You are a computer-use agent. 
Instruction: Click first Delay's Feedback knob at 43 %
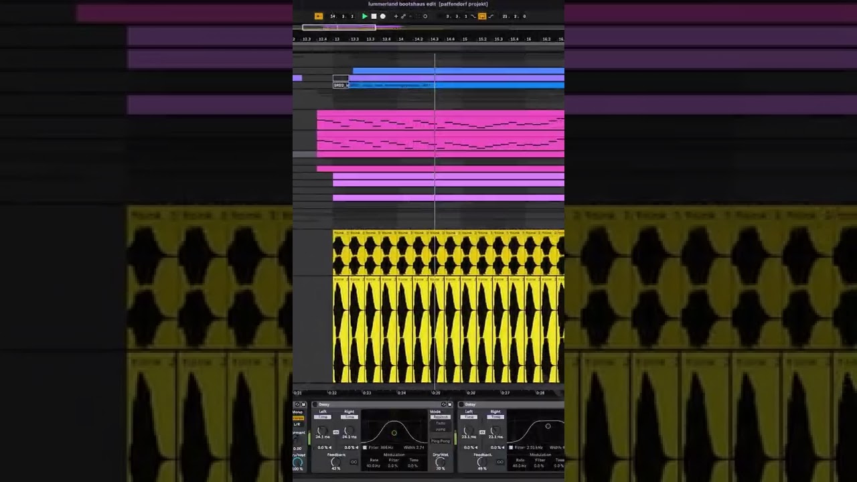(x=335, y=461)
